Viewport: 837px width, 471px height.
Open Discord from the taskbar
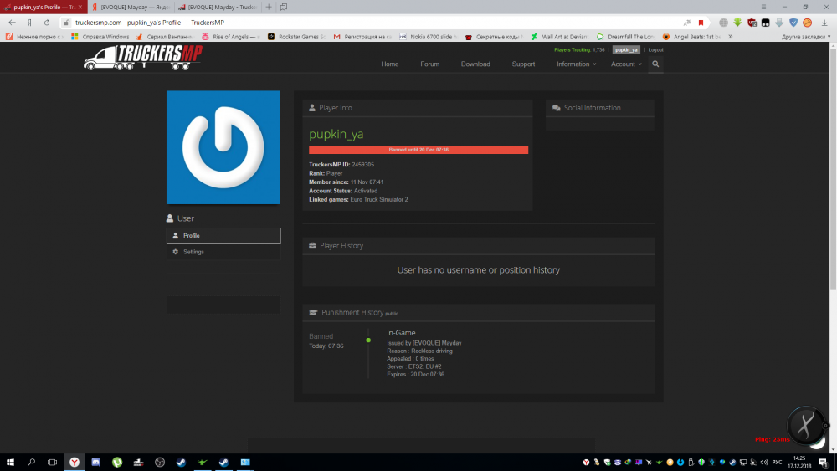96,462
